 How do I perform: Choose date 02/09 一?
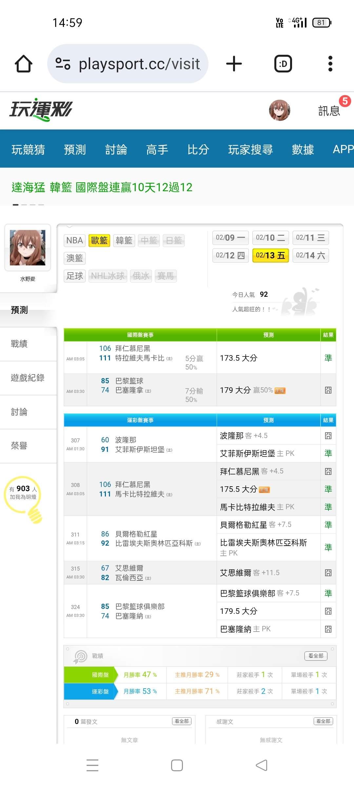(230, 238)
